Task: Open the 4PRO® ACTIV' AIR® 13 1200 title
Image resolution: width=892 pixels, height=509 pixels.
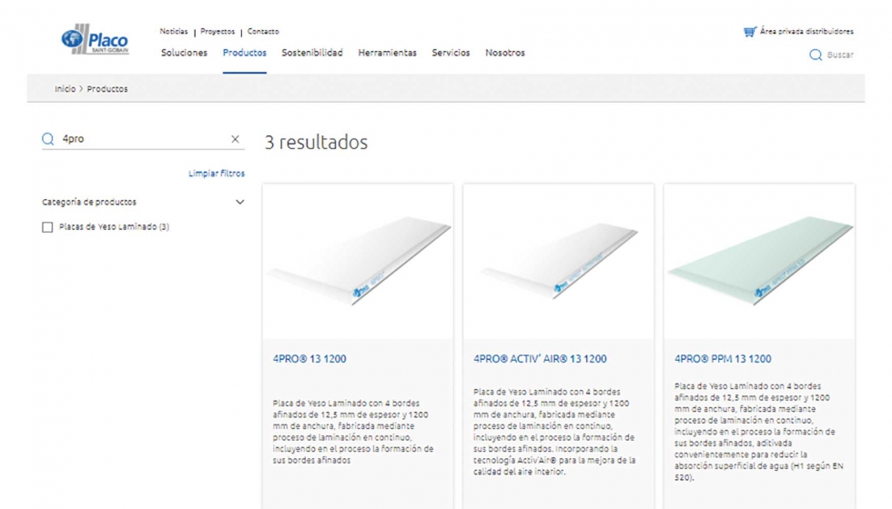Action: [540, 359]
